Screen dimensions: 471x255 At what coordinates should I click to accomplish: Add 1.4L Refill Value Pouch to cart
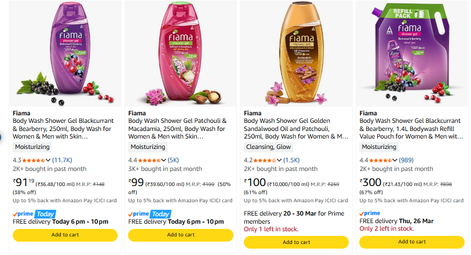click(411, 242)
